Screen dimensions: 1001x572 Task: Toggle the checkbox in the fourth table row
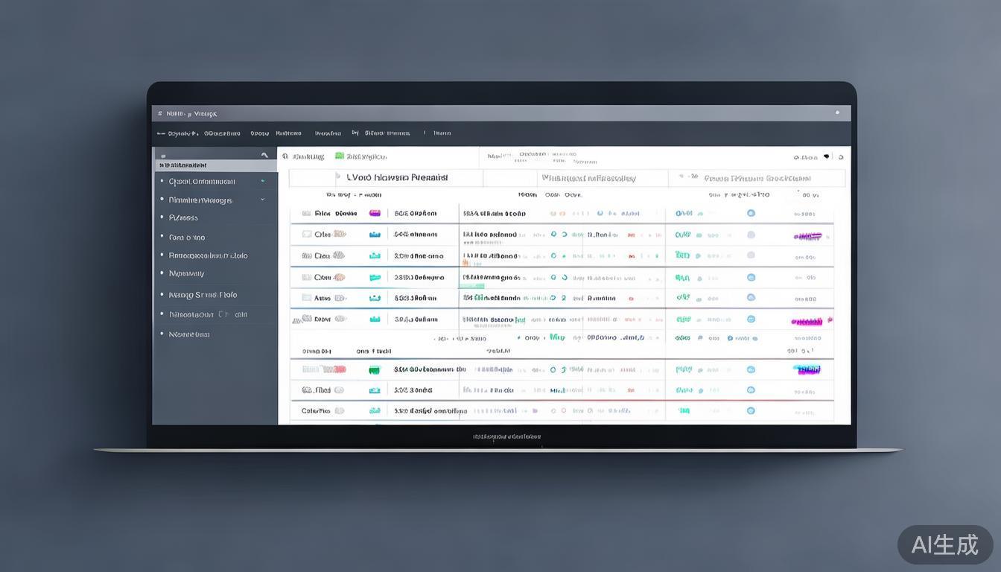click(306, 277)
